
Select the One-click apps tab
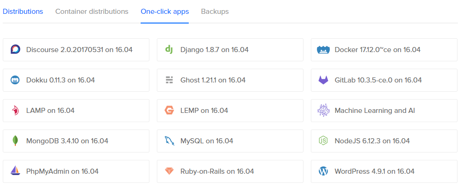click(x=165, y=12)
